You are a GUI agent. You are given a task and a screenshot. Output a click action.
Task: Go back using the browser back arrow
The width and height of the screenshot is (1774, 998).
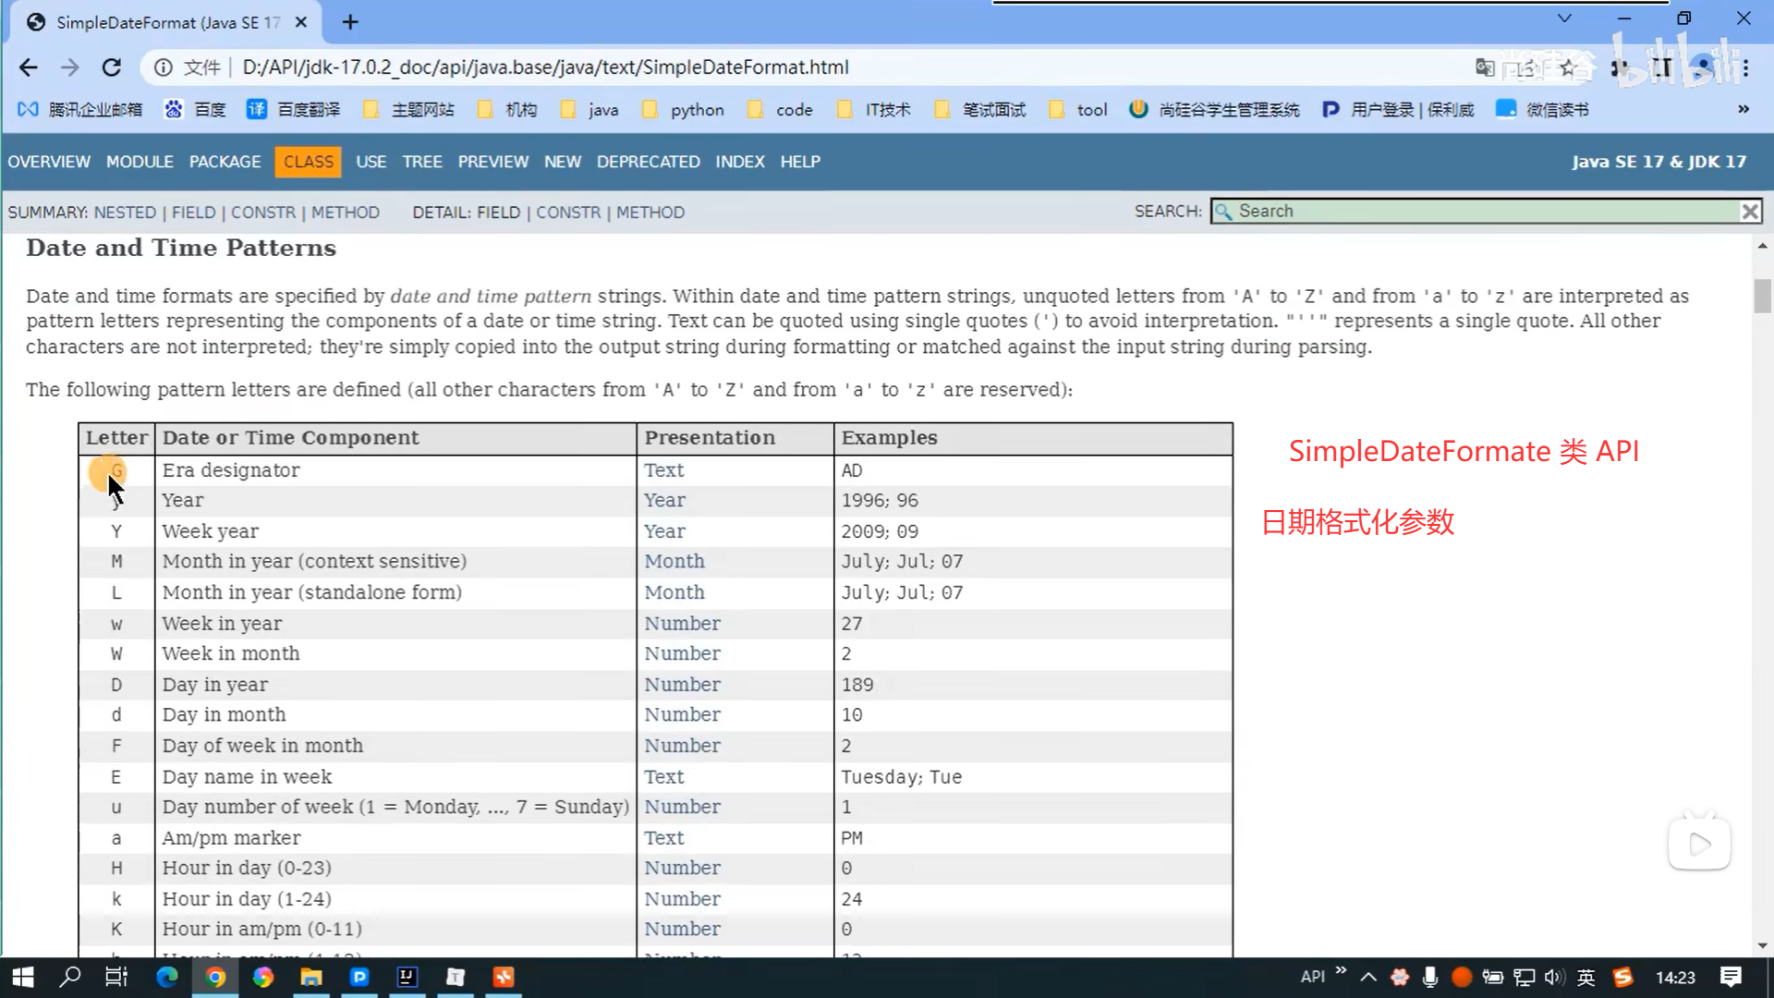click(29, 67)
